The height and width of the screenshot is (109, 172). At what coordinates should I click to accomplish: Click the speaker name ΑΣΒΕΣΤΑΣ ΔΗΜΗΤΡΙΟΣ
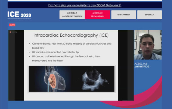(142, 65)
